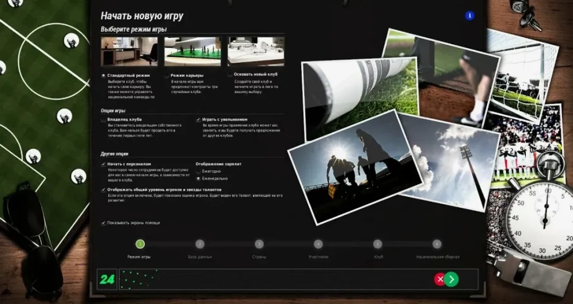Go to step 6 Национальная сборная
Viewport: 573px width, 304px height.
tap(437, 244)
